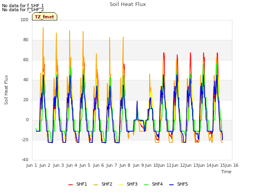Image resolution: width=256 pixels, height=192 pixels.
Task: Click the Jun 3 x-axis tick label
Action: 58,165
